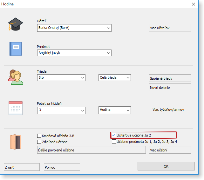Image resolution: width=204 pixels, height=180 pixels.
Task: Confirm the dialog with OK
Action: tap(166, 166)
